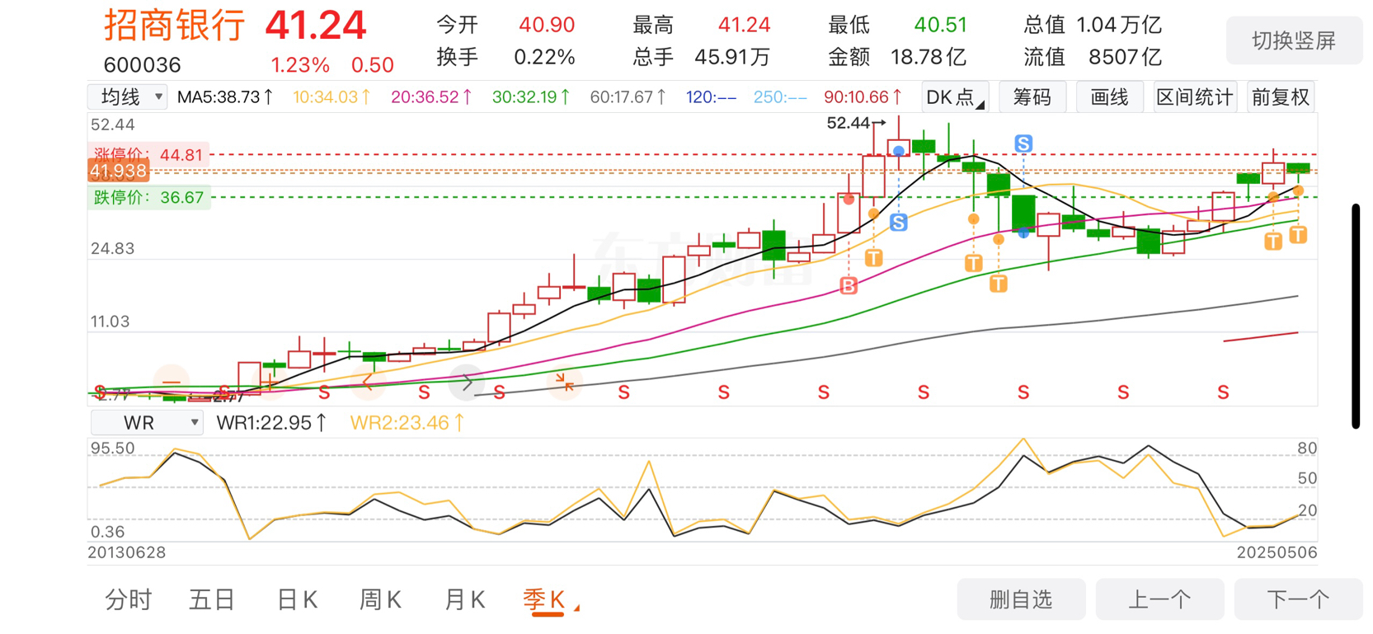
Task: Tap the rightmost orange T marker
Action: coord(1299,235)
